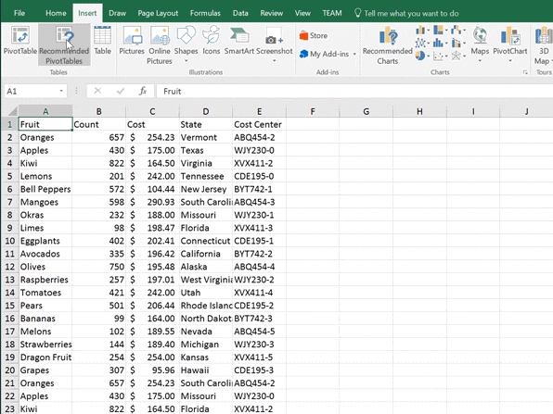The width and height of the screenshot is (553, 414).
Task: Open Online Pictures
Action: 160,45
